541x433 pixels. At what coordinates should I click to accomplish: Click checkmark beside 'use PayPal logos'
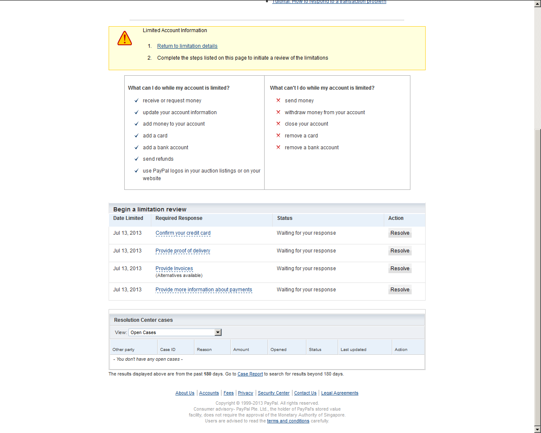click(x=137, y=171)
